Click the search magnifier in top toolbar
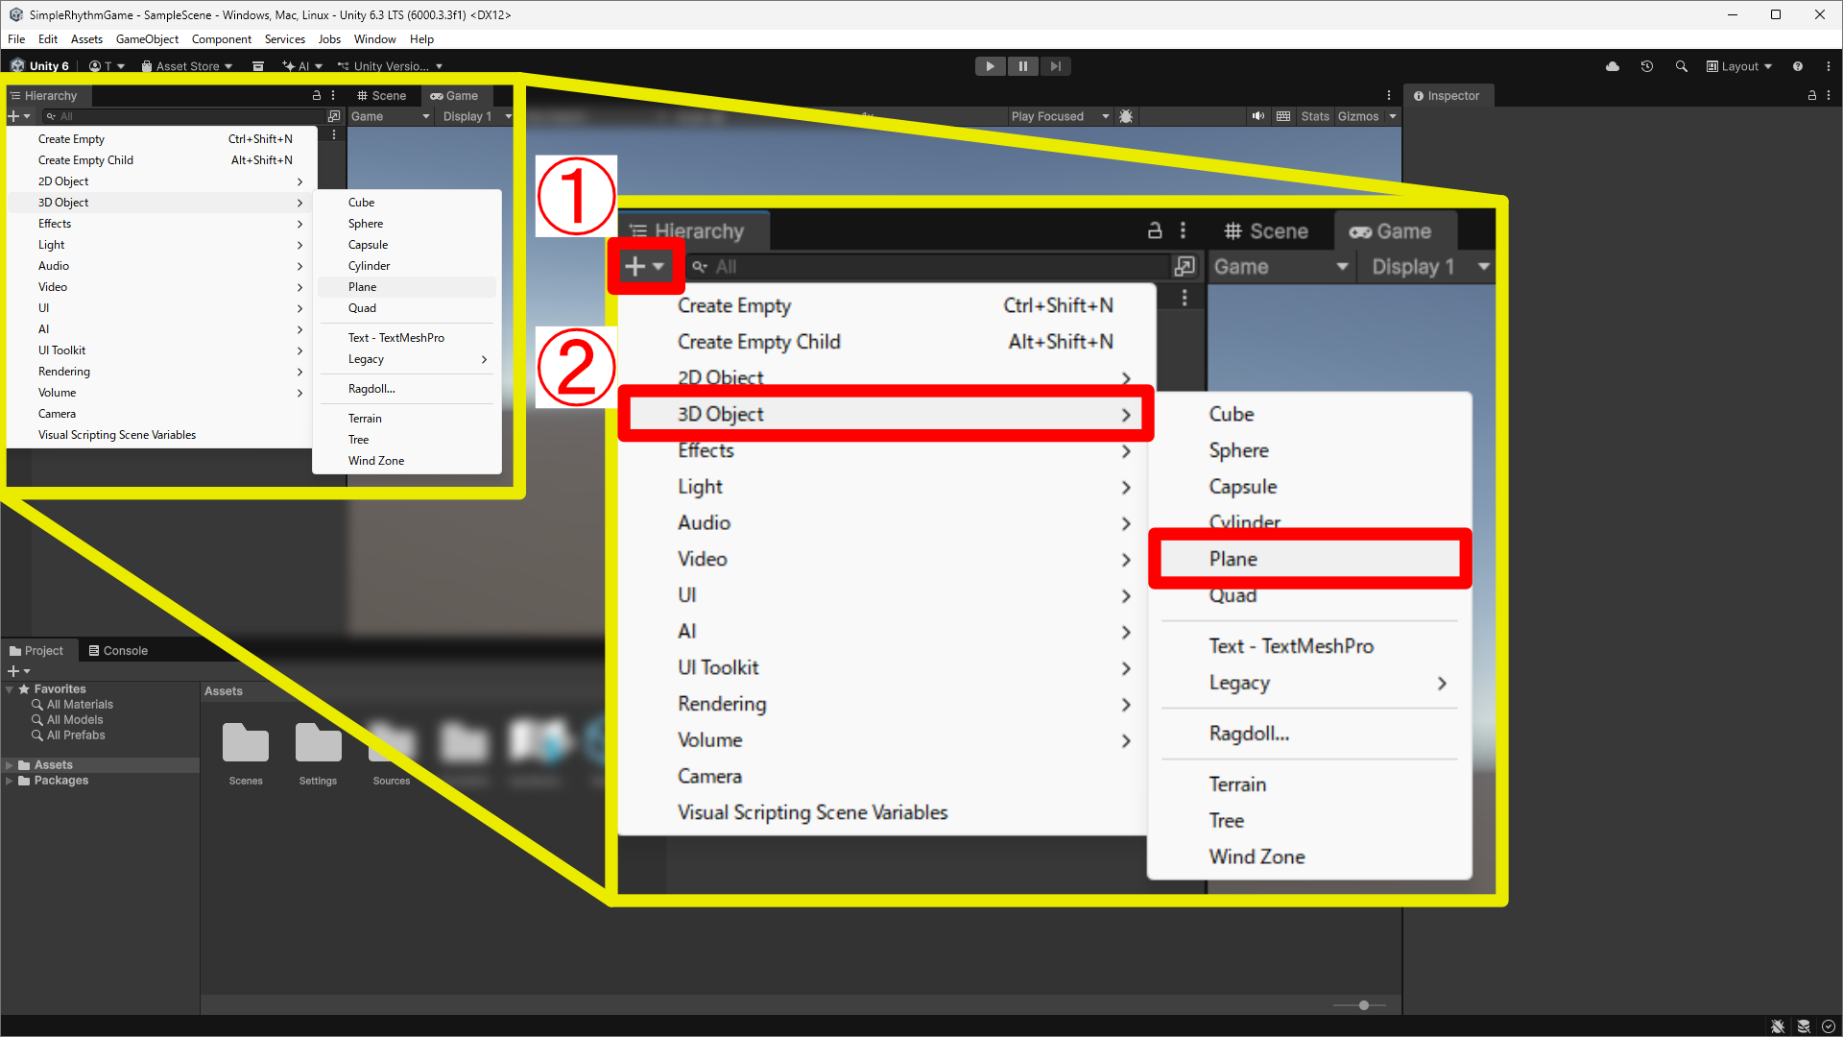Image resolution: width=1843 pixels, height=1037 pixels. coord(1682,66)
